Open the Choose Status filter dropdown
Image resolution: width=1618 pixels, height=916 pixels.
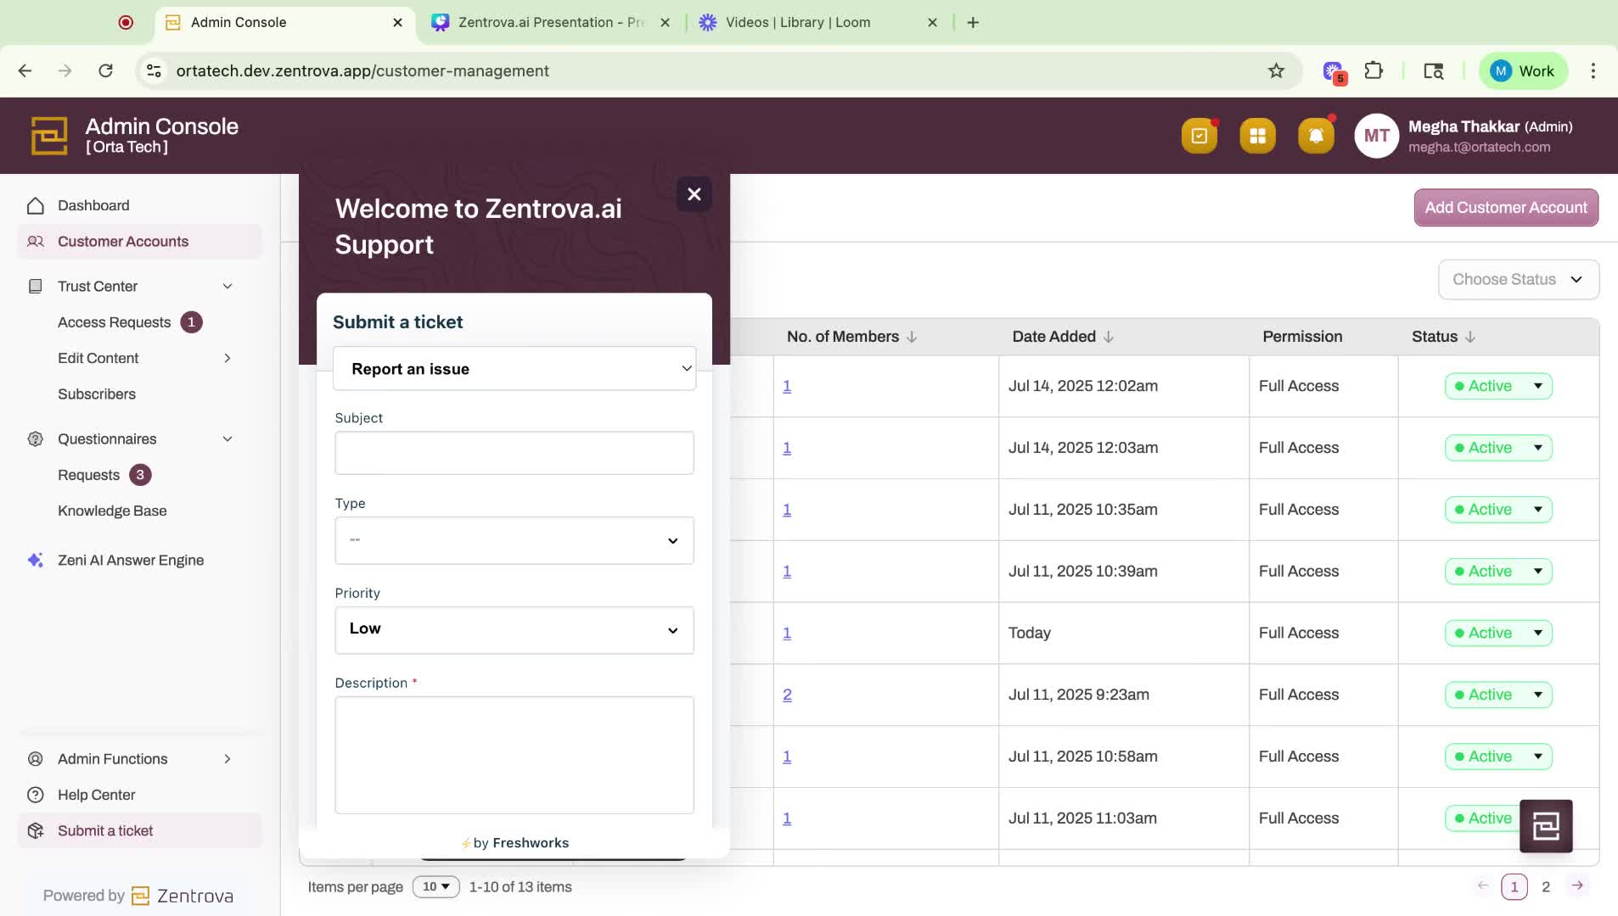(x=1518, y=280)
